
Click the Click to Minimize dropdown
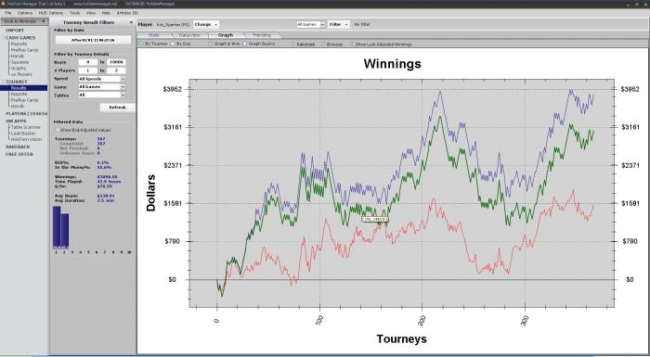tap(24, 21)
